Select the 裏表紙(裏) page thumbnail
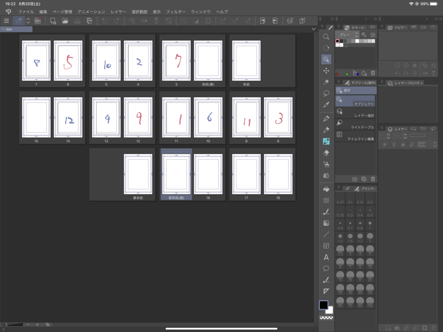 click(x=176, y=174)
